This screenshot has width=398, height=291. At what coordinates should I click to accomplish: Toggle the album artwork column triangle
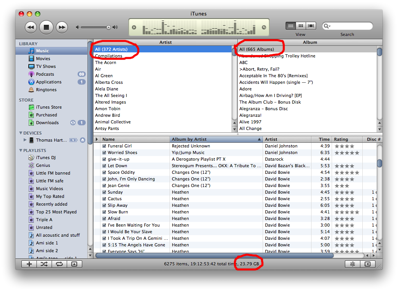(x=97, y=139)
